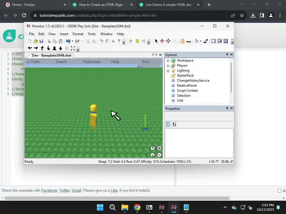Click the Copy icon in toolbar
Image resolution: width=286 pixels, height=214 pixels.
tap(55, 41)
